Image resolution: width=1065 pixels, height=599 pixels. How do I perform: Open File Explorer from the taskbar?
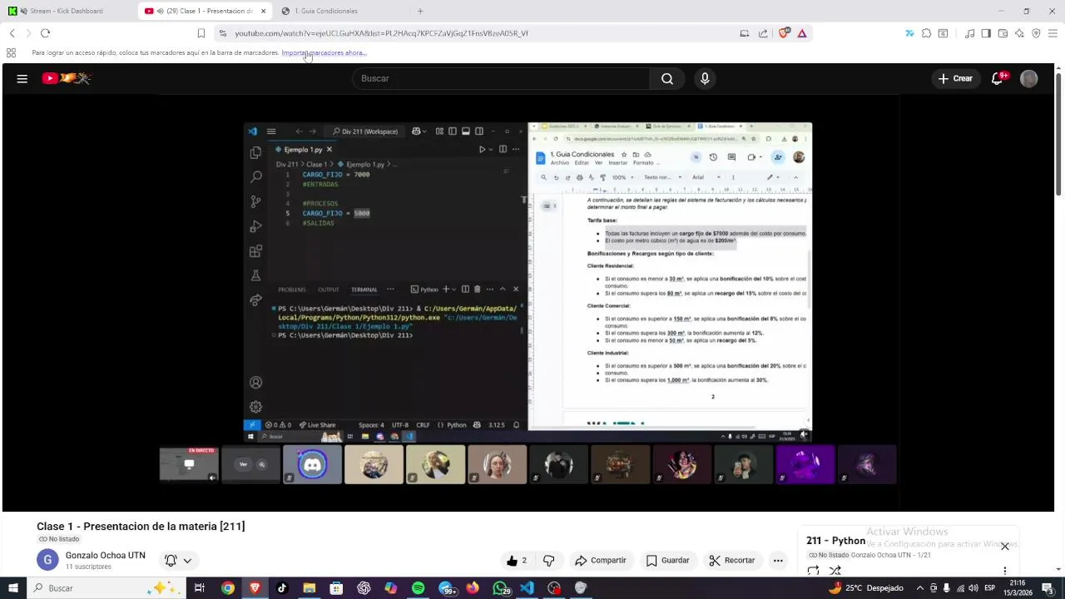tap(309, 588)
